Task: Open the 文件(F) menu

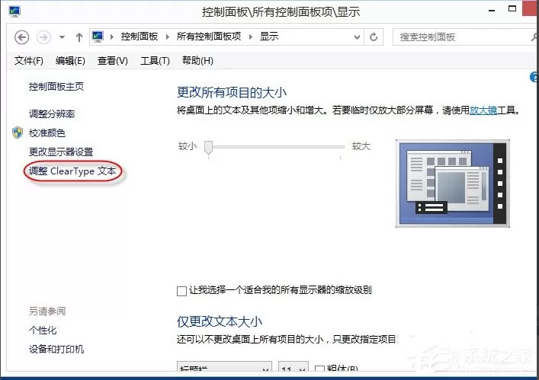Action: 29,61
